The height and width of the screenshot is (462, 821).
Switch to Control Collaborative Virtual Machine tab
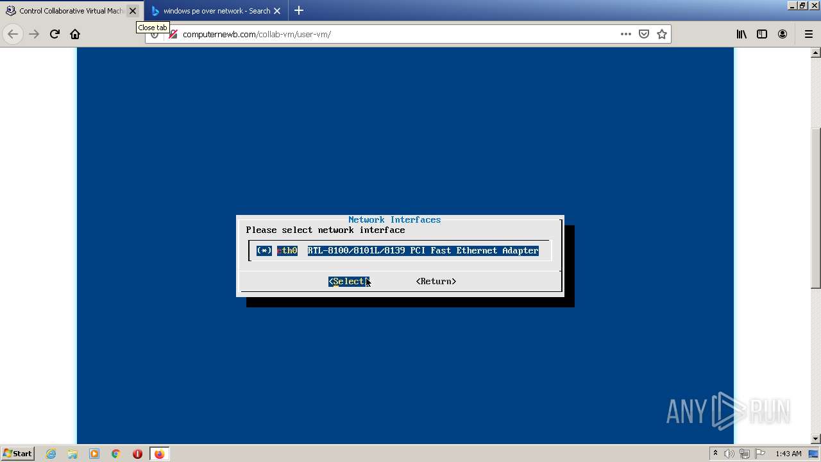click(x=71, y=11)
